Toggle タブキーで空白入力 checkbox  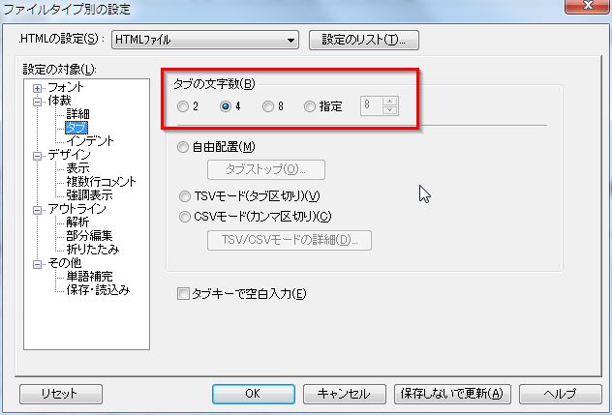pos(183,293)
